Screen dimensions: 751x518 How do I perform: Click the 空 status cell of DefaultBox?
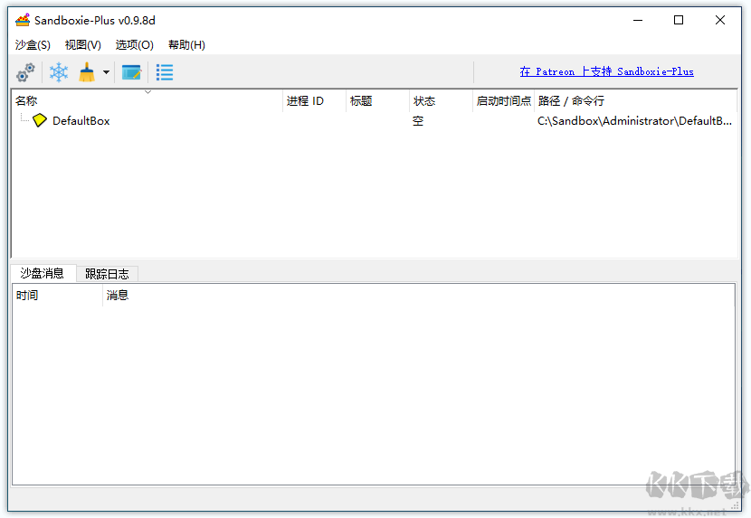point(418,121)
